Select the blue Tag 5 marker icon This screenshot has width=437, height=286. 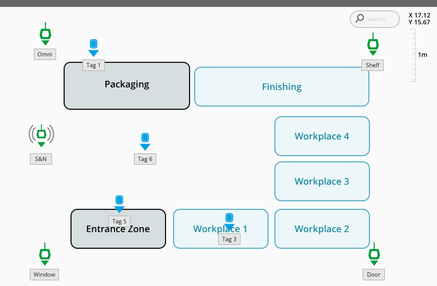119,202
